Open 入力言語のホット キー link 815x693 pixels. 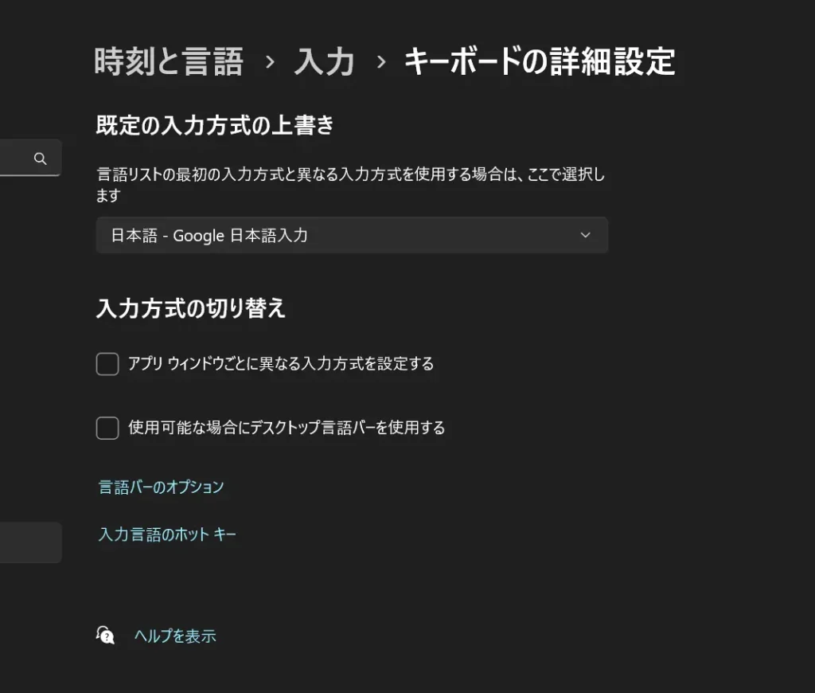pyautogui.click(x=167, y=534)
